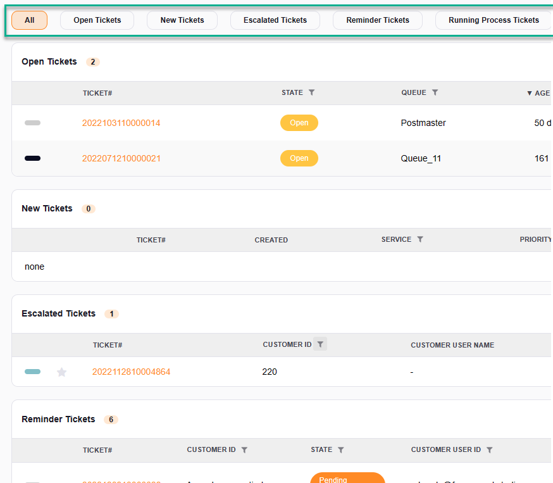Viewport: 553px width, 483px height.
Task: Open ticket 2022071210000021
Action: pyautogui.click(x=121, y=158)
